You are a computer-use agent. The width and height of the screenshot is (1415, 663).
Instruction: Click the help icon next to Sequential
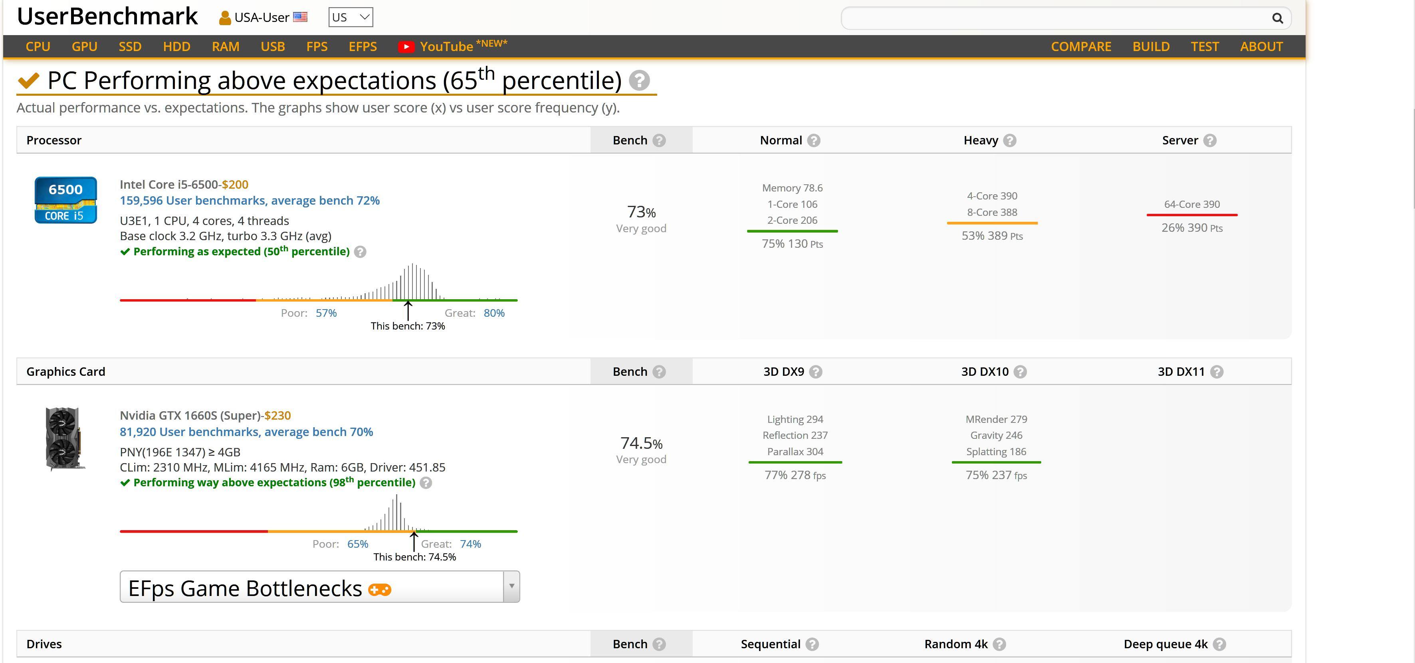[x=813, y=644]
